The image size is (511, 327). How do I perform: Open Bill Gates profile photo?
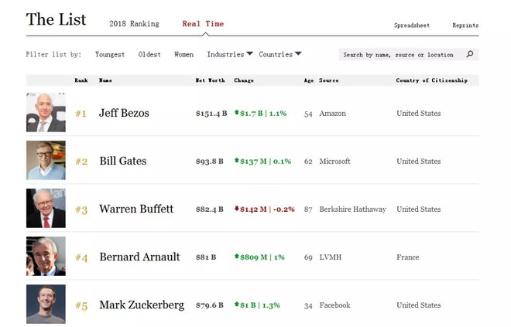click(x=46, y=161)
